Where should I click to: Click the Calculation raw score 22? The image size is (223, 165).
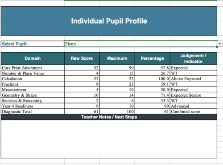pyautogui.click(x=82, y=78)
